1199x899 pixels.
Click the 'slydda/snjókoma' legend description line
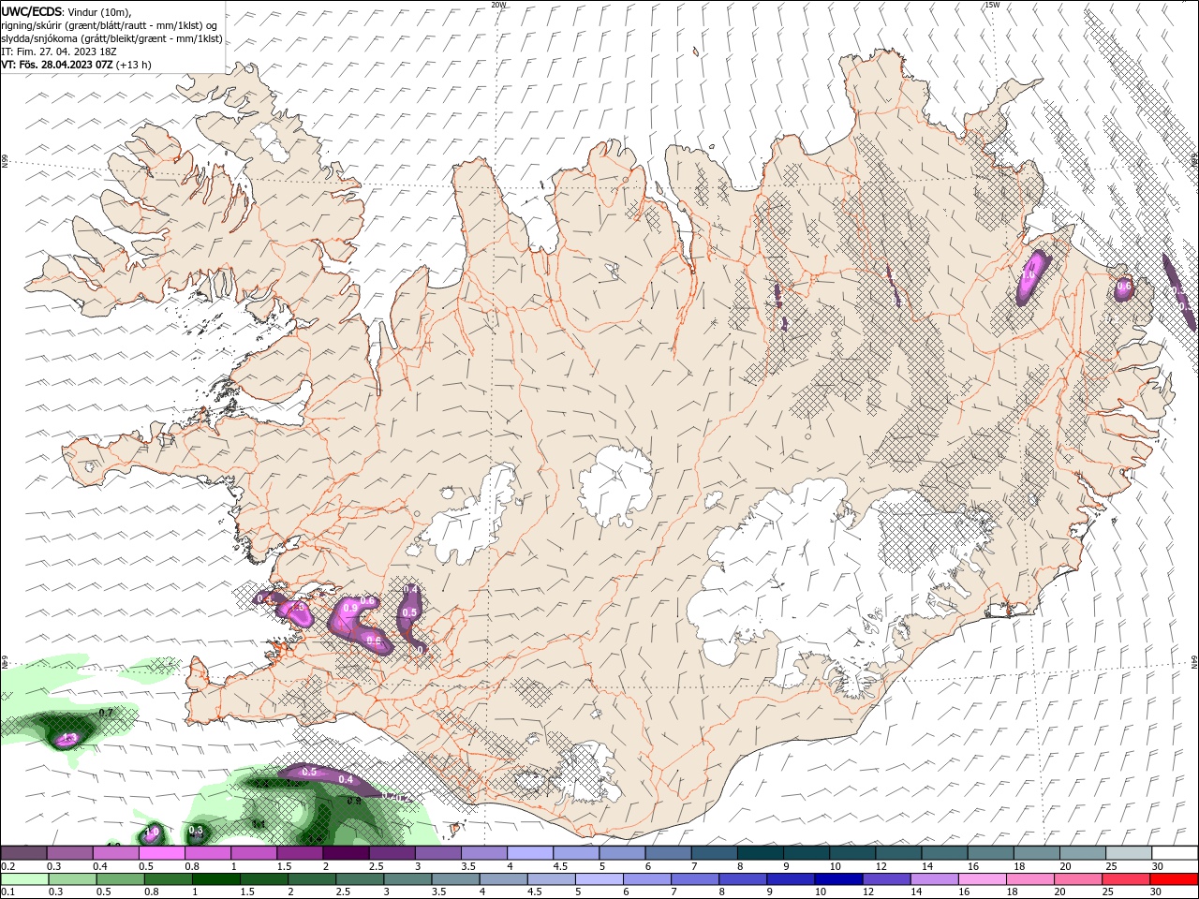click(x=111, y=38)
